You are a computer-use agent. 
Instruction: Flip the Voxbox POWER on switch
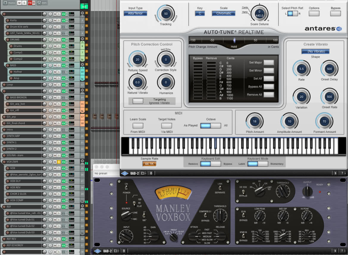tap(126, 188)
